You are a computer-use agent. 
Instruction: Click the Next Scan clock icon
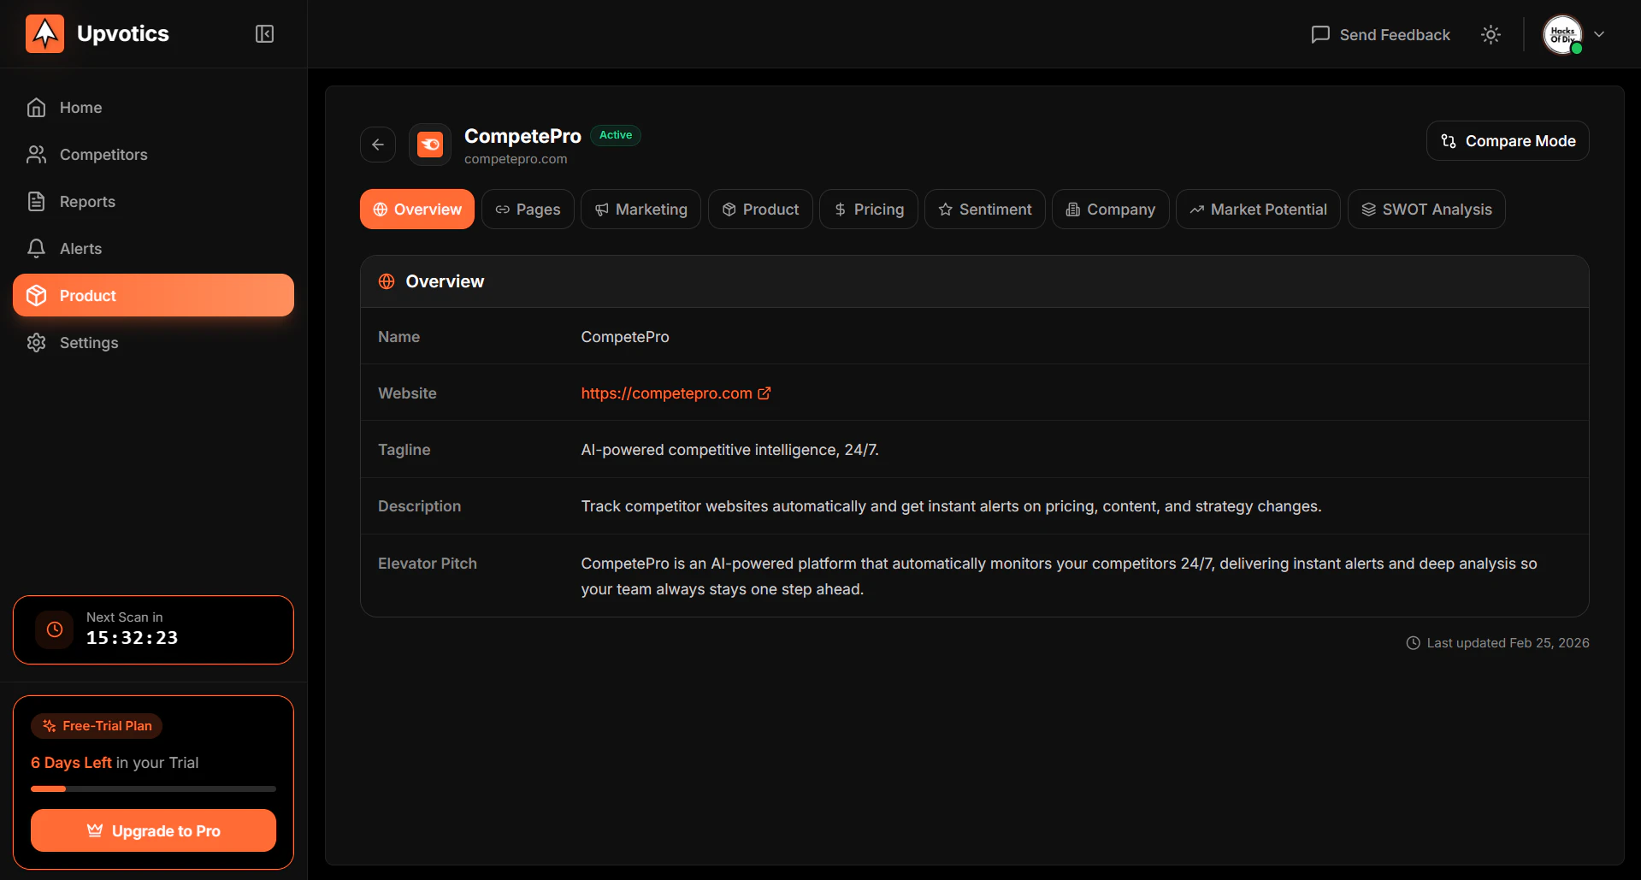point(55,629)
